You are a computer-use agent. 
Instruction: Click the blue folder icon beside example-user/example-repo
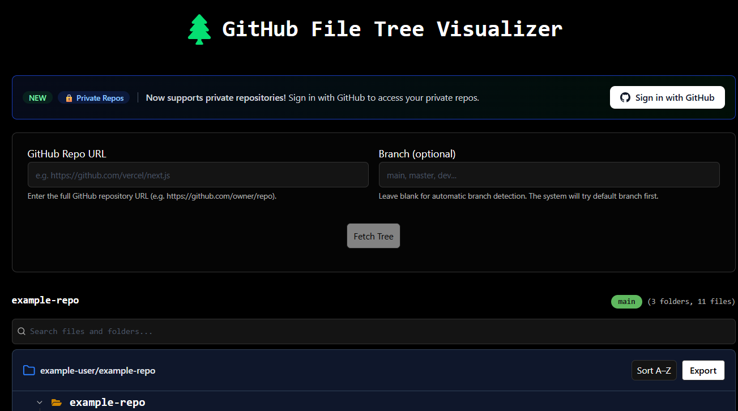[29, 370]
